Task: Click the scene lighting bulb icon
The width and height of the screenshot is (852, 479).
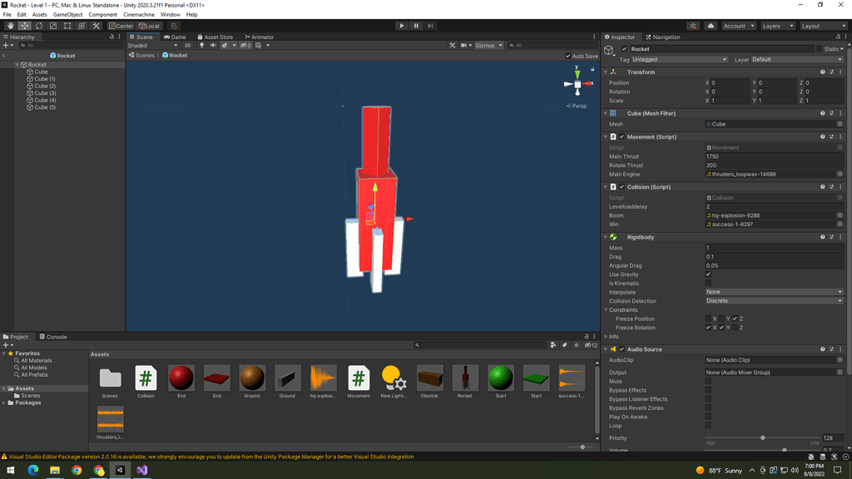Action: pyautogui.click(x=202, y=46)
